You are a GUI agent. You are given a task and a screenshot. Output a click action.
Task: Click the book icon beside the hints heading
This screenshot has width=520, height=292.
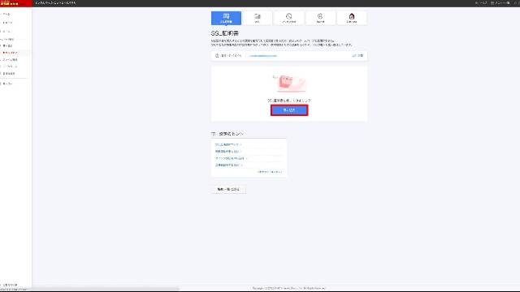tap(213, 134)
